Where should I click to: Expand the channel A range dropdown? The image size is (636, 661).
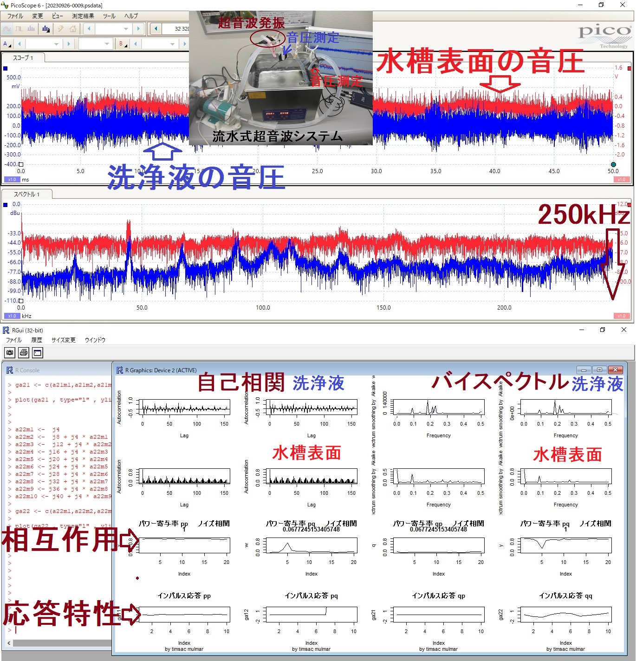click(x=56, y=44)
